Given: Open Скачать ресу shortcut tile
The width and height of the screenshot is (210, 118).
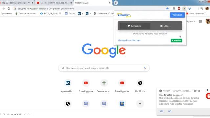Looking at the screenshot, I should pos(104,86).
